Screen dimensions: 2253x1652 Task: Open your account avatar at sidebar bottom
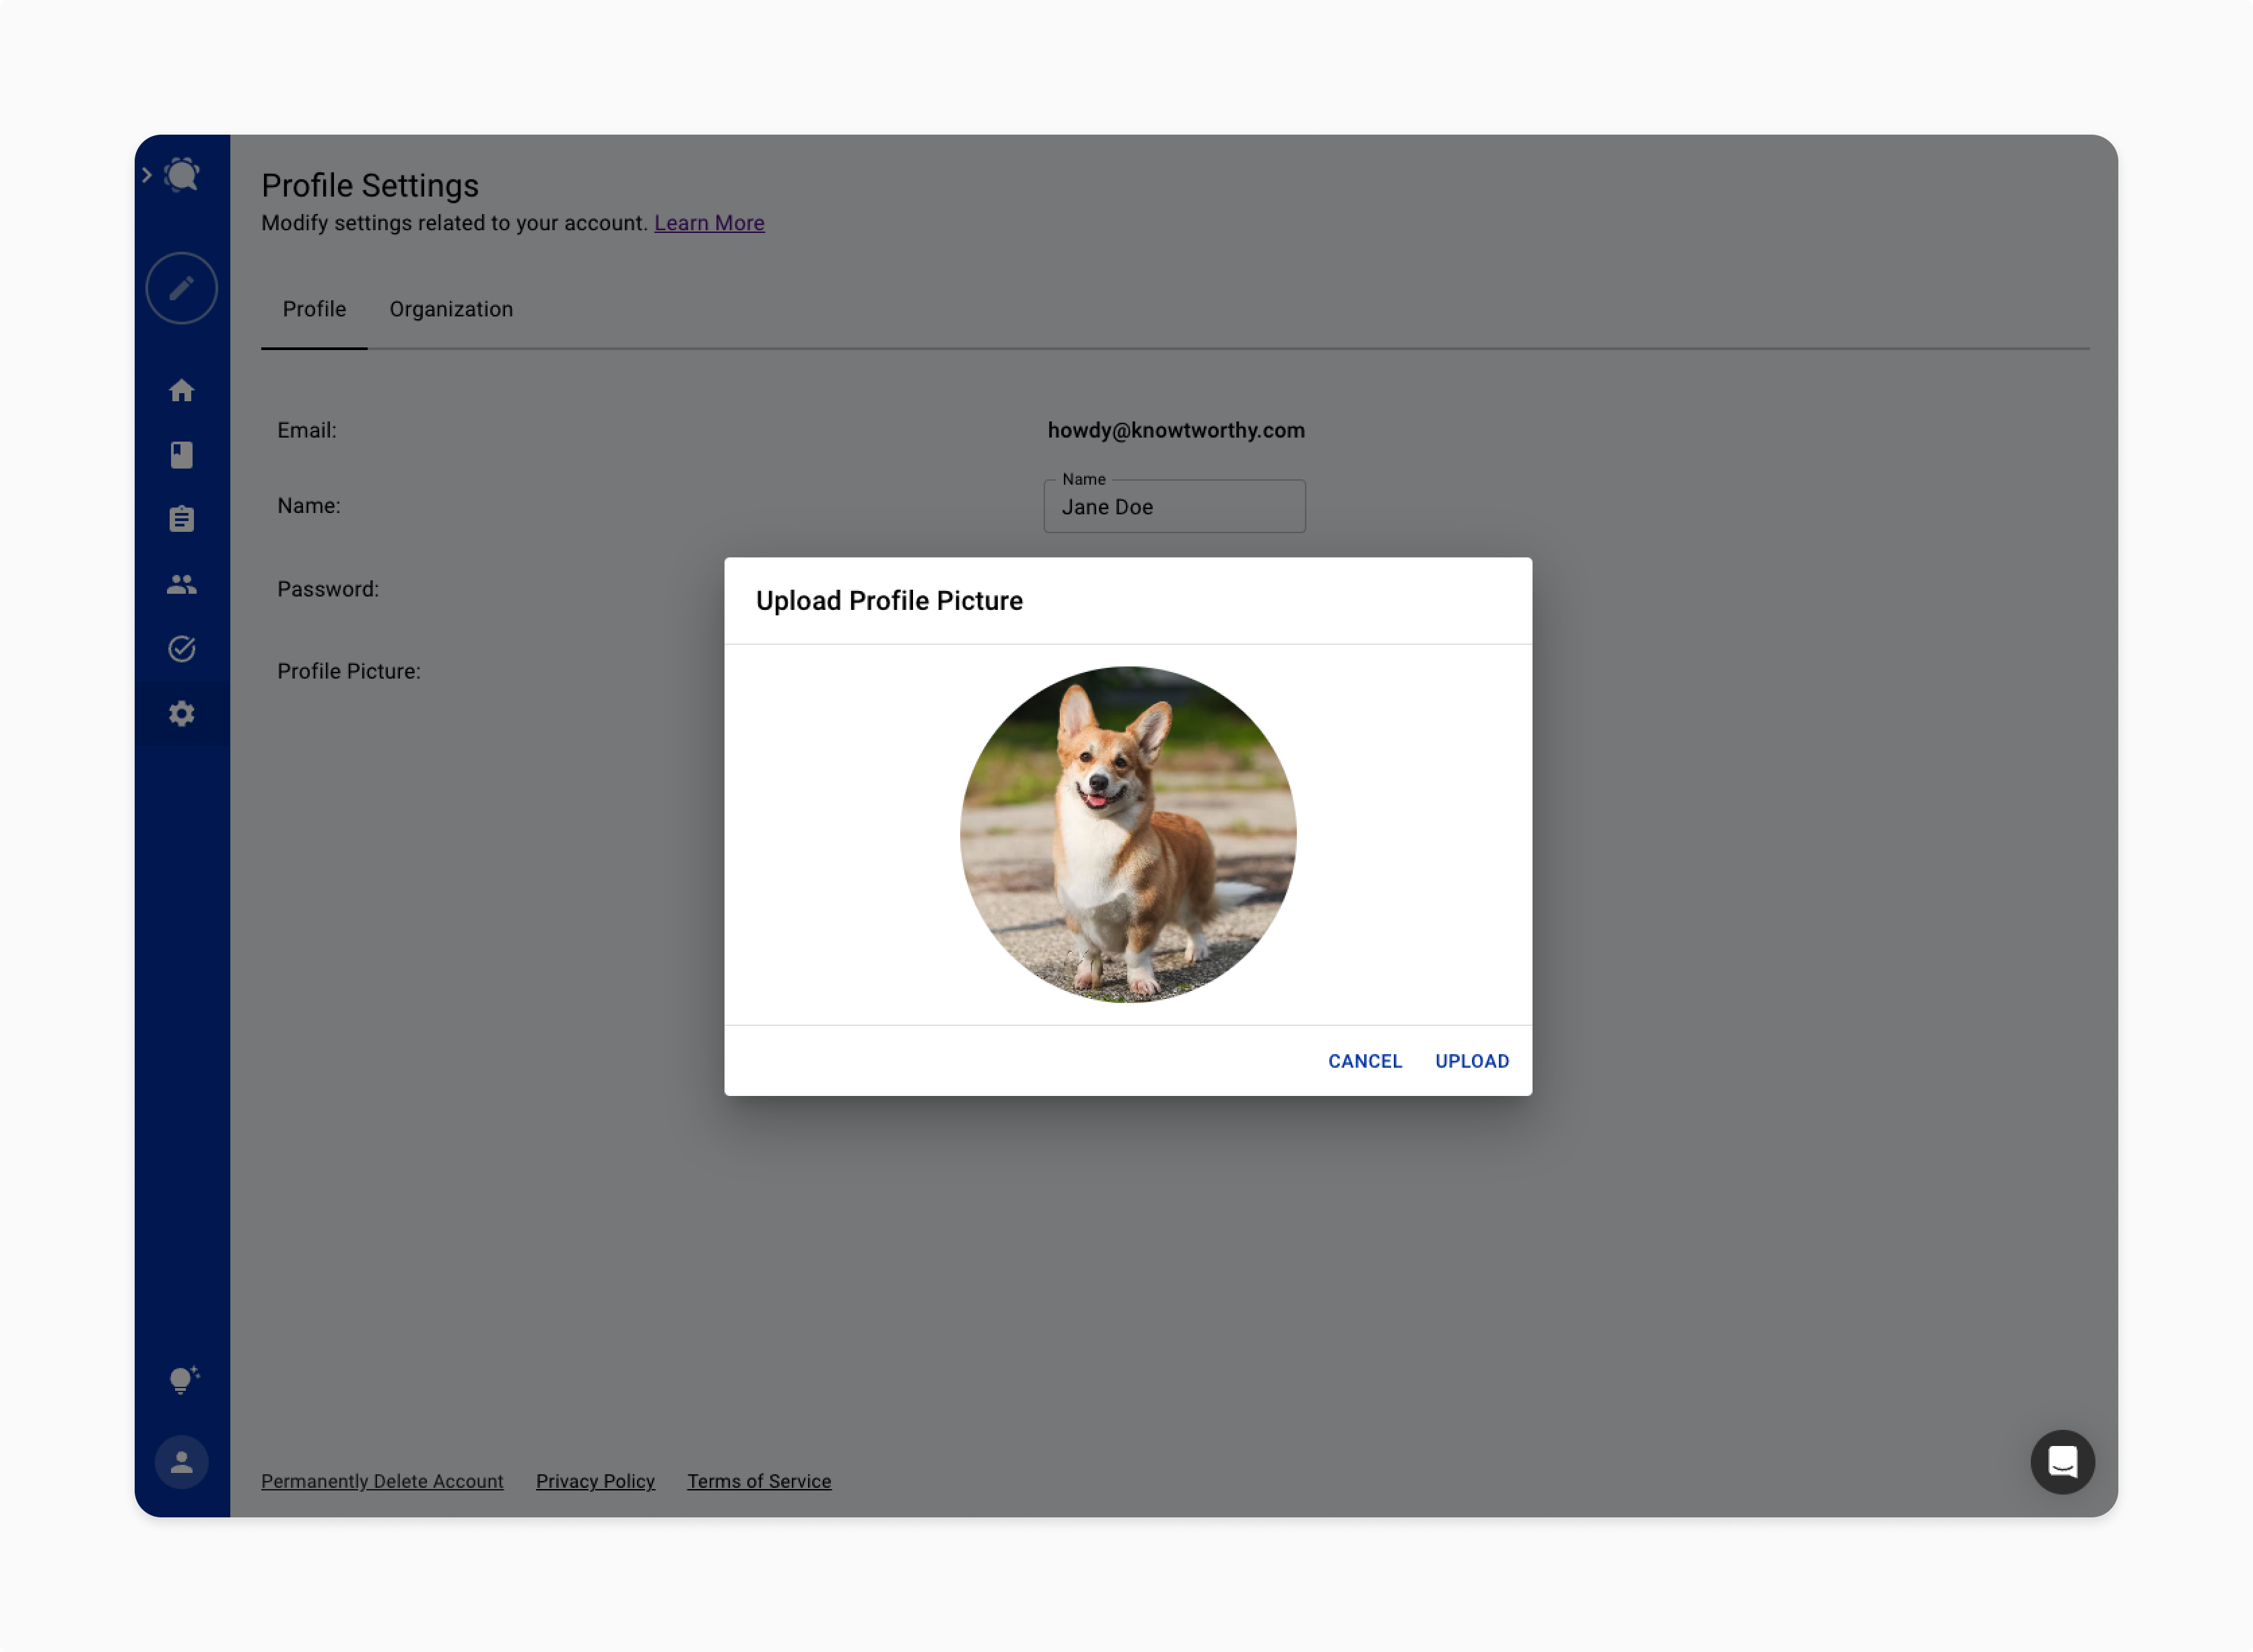pyautogui.click(x=182, y=1462)
